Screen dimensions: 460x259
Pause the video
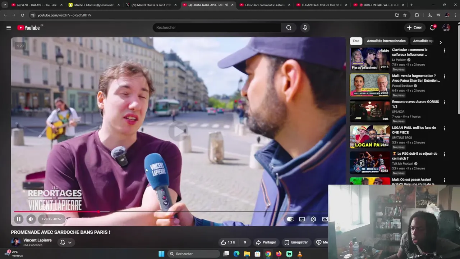(x=19, y=219)
